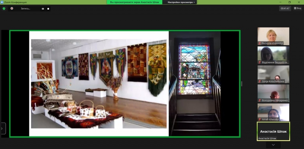Select Анастасія Шпак speaker tile

click(273, 131)
